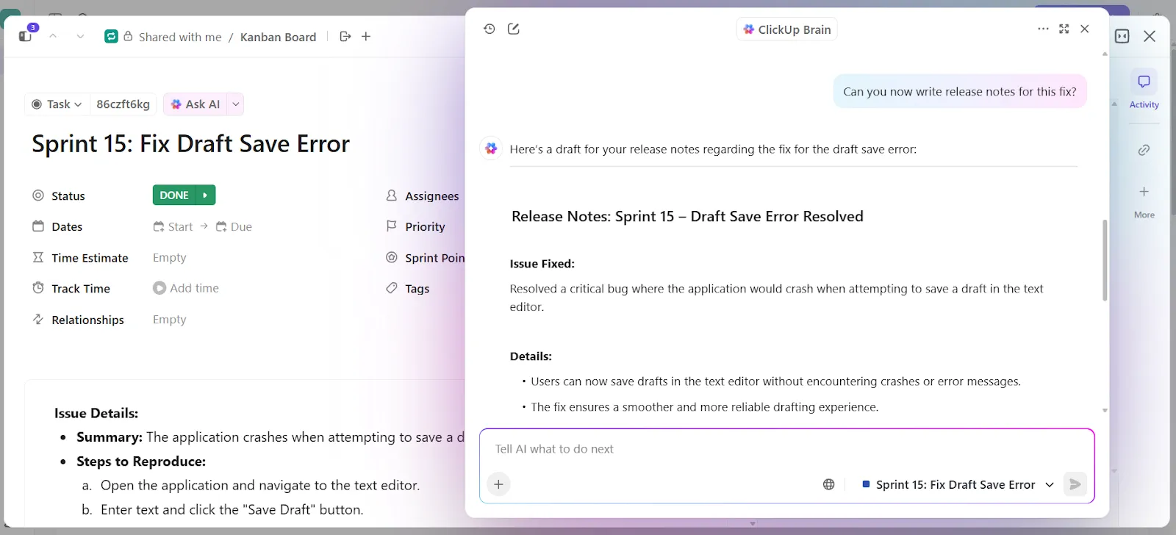Start tracking with Add time button
1176x535 pixels.
coord(186,288)
